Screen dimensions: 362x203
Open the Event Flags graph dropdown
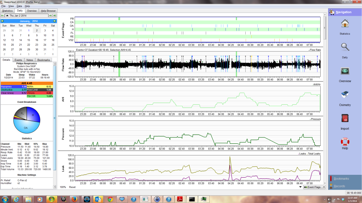(x=314, y=187)
